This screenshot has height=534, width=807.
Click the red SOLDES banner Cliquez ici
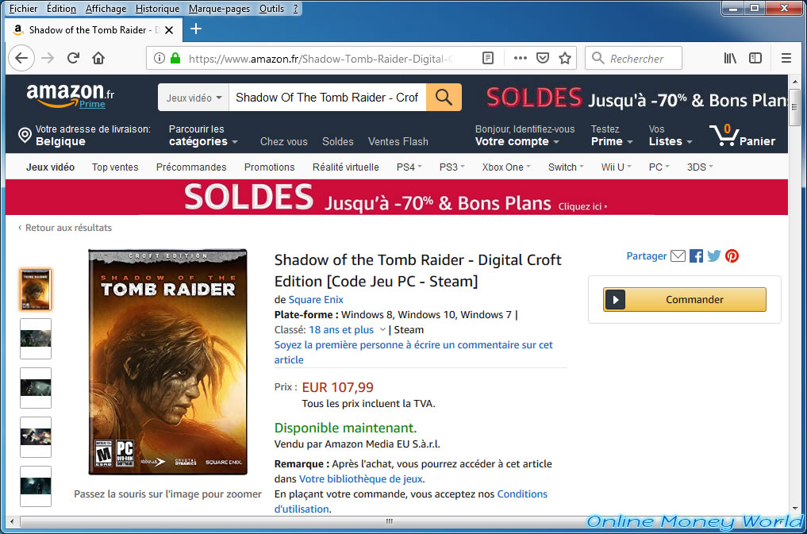582,207
